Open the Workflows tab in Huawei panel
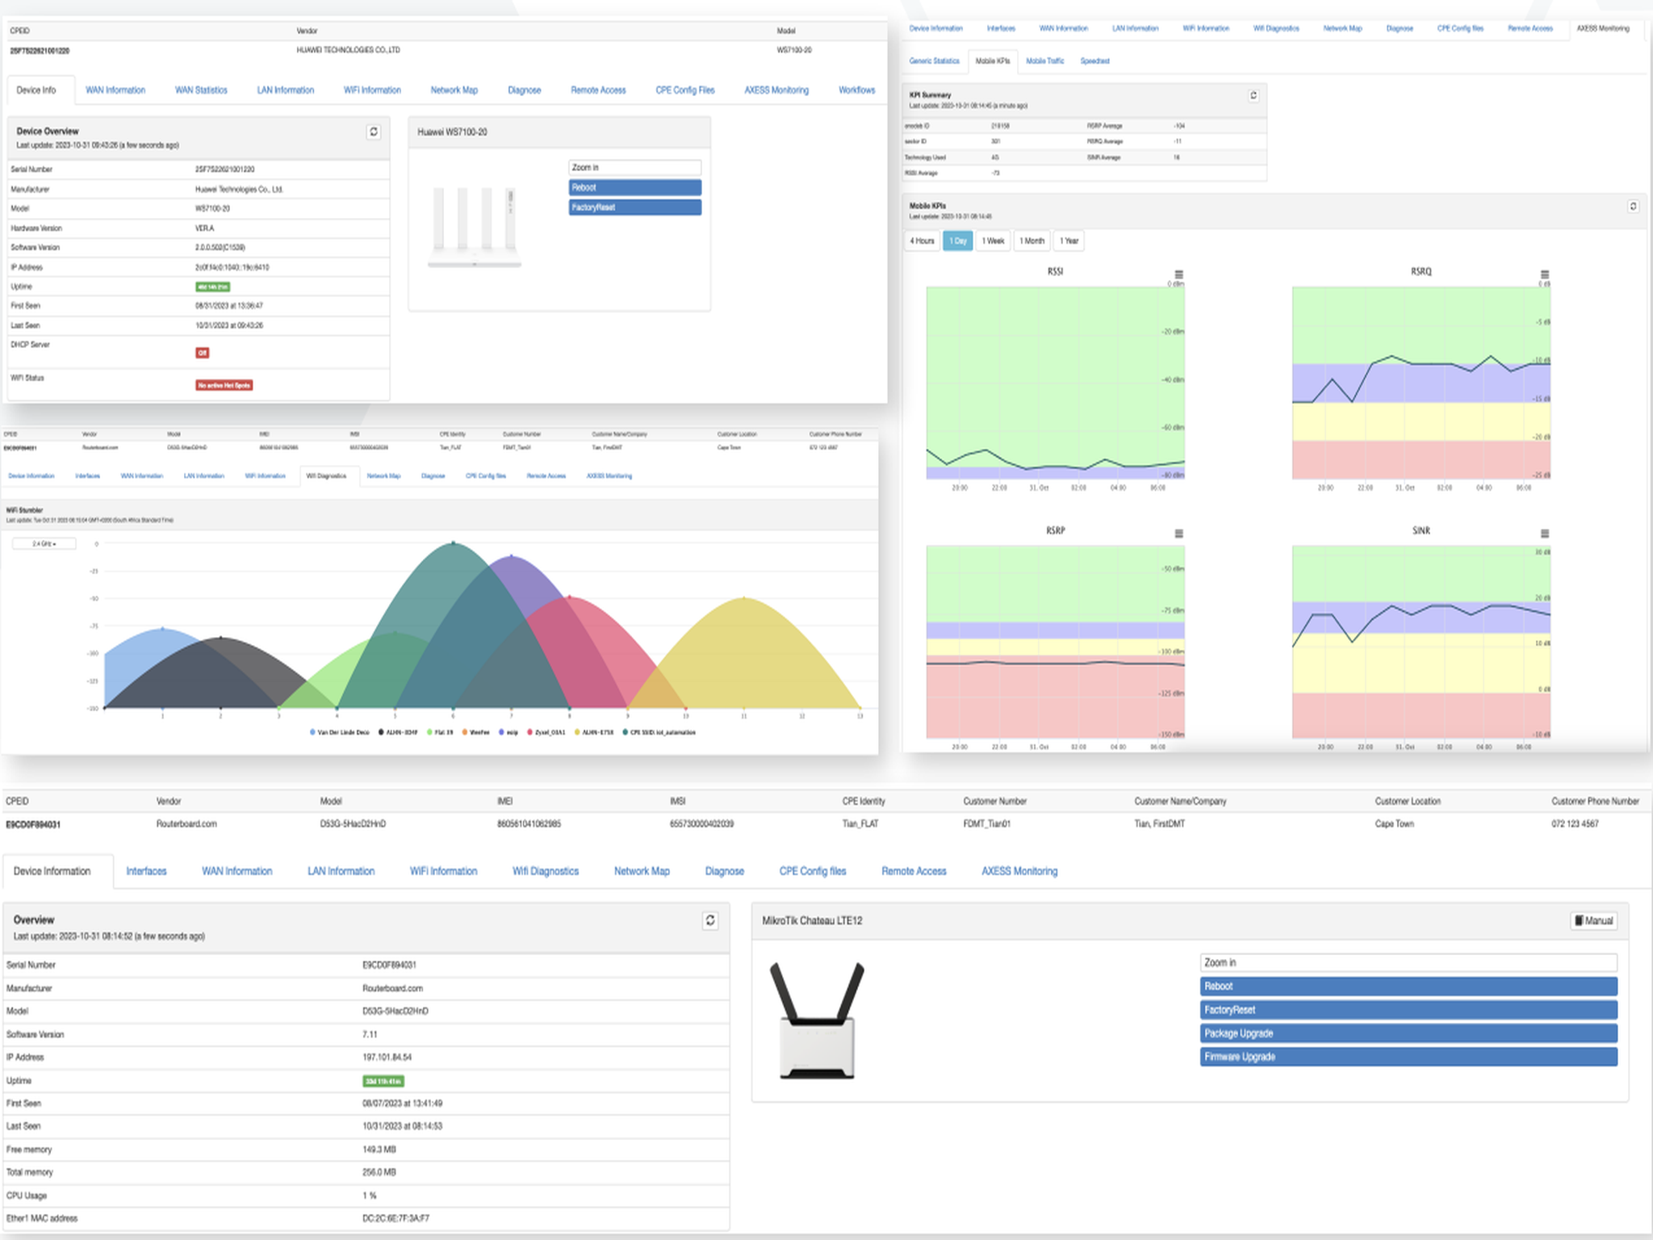The image size is (1653, 1240). [x=856, y=90]
